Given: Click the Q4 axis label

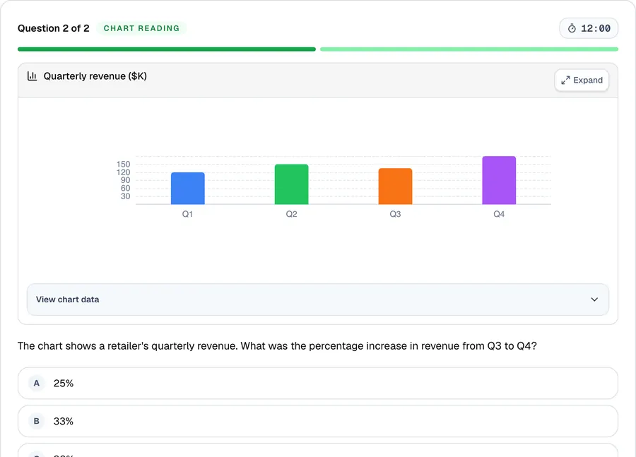Looking at the screenshot, I should [x=499, y=214].
